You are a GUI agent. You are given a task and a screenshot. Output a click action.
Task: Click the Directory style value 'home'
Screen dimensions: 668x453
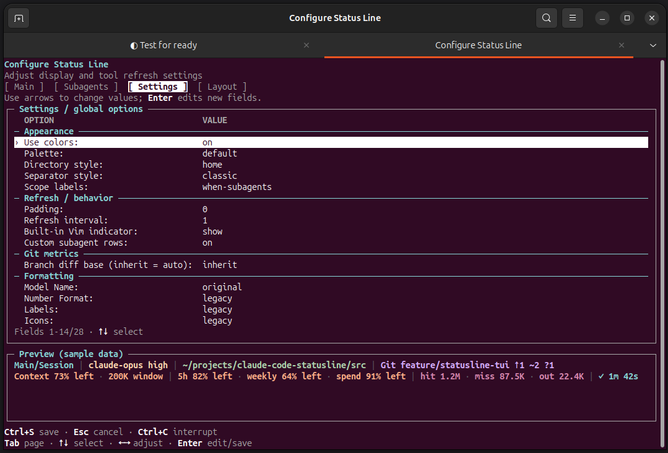point(212,165)
